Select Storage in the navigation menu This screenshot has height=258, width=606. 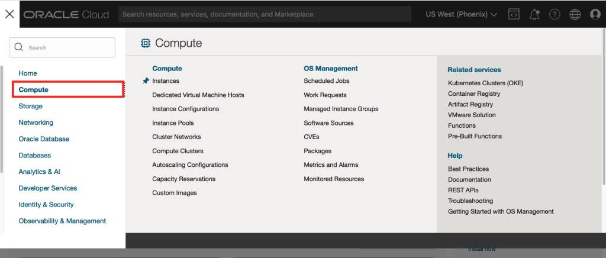point(31,107)
